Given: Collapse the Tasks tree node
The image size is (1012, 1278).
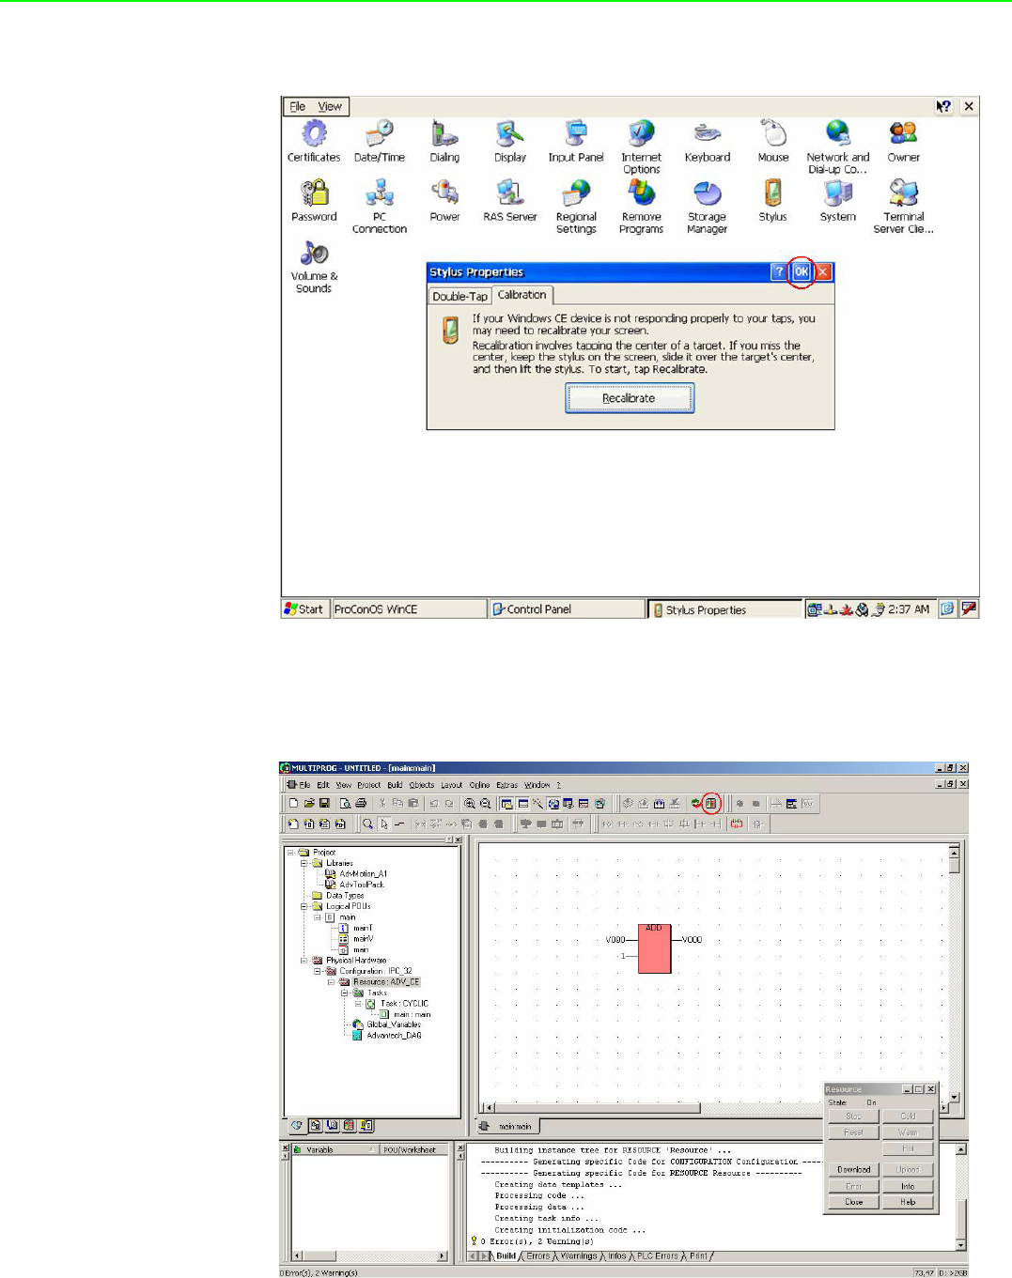Looking at the screenshot, I should pyautogui.click(x=344, y=993).
